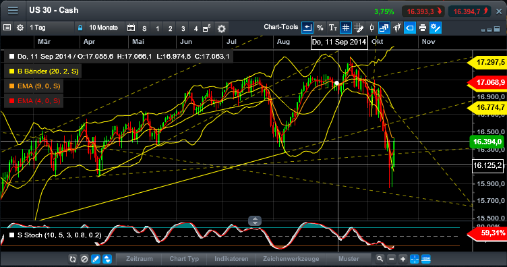
Task: Click the Chart-Tools toolbar label
Action: [280, 27]
